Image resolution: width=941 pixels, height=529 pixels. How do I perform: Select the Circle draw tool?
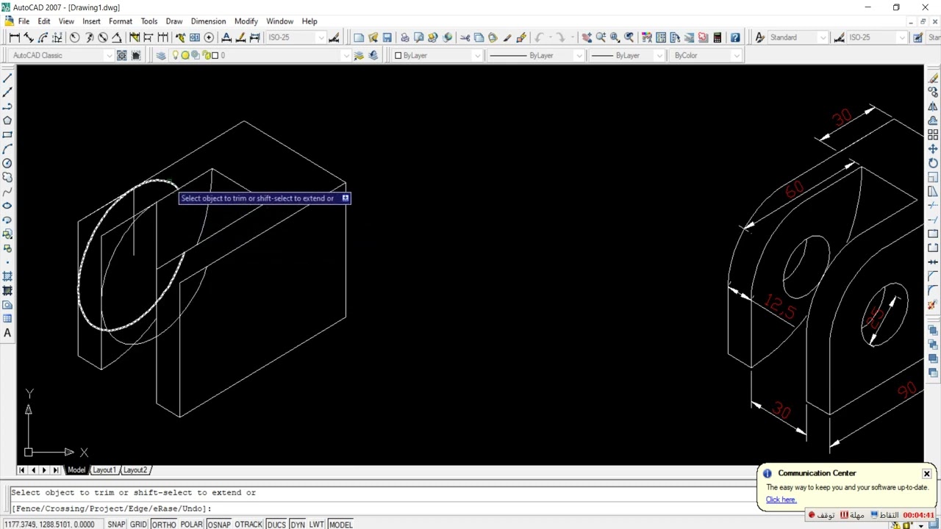(7, 163)
